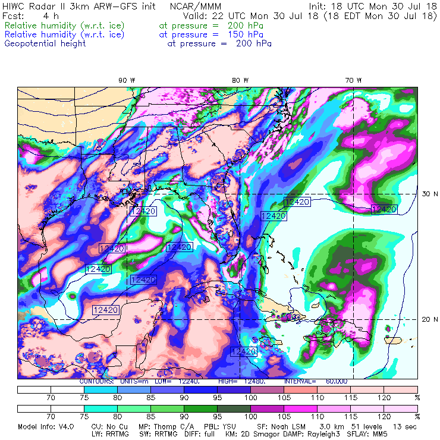Screen dimensions: 440x440
Task: Click the bright magenta 105–110% swatch on lower colorbar
Action: (300, 408)
